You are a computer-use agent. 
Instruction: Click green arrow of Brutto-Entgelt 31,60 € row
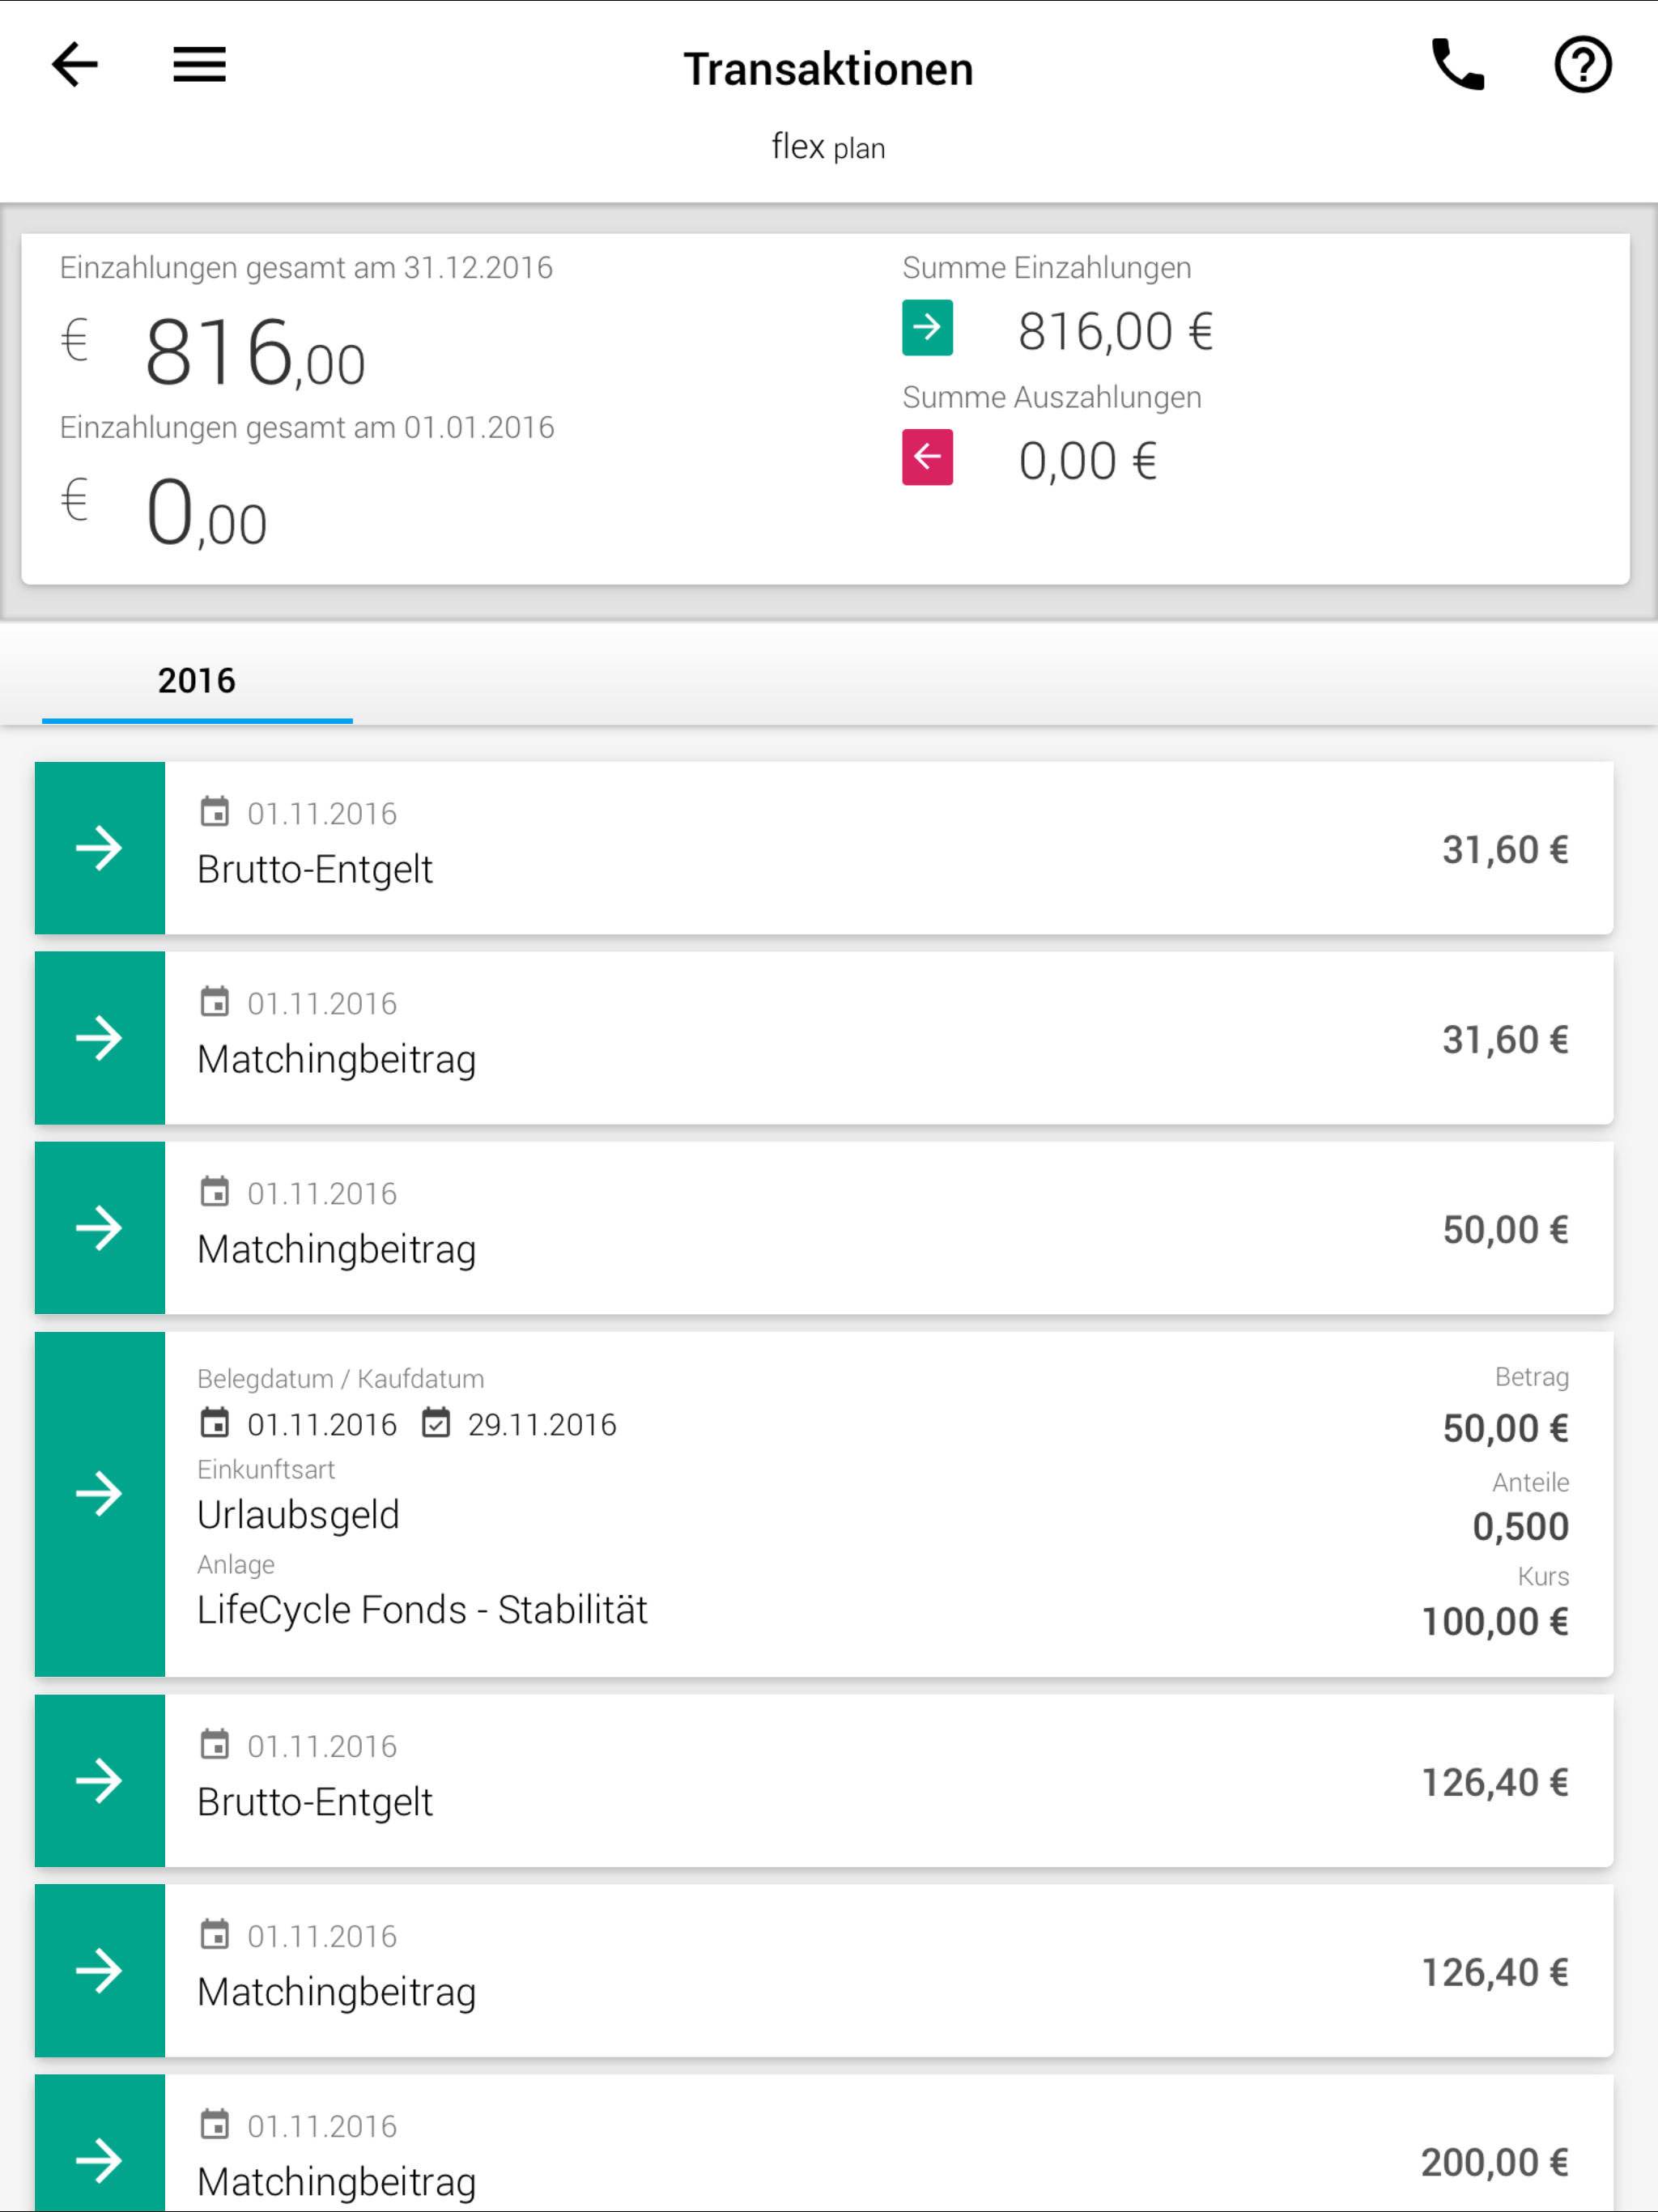pyautogui.click(x=100, y=848)
